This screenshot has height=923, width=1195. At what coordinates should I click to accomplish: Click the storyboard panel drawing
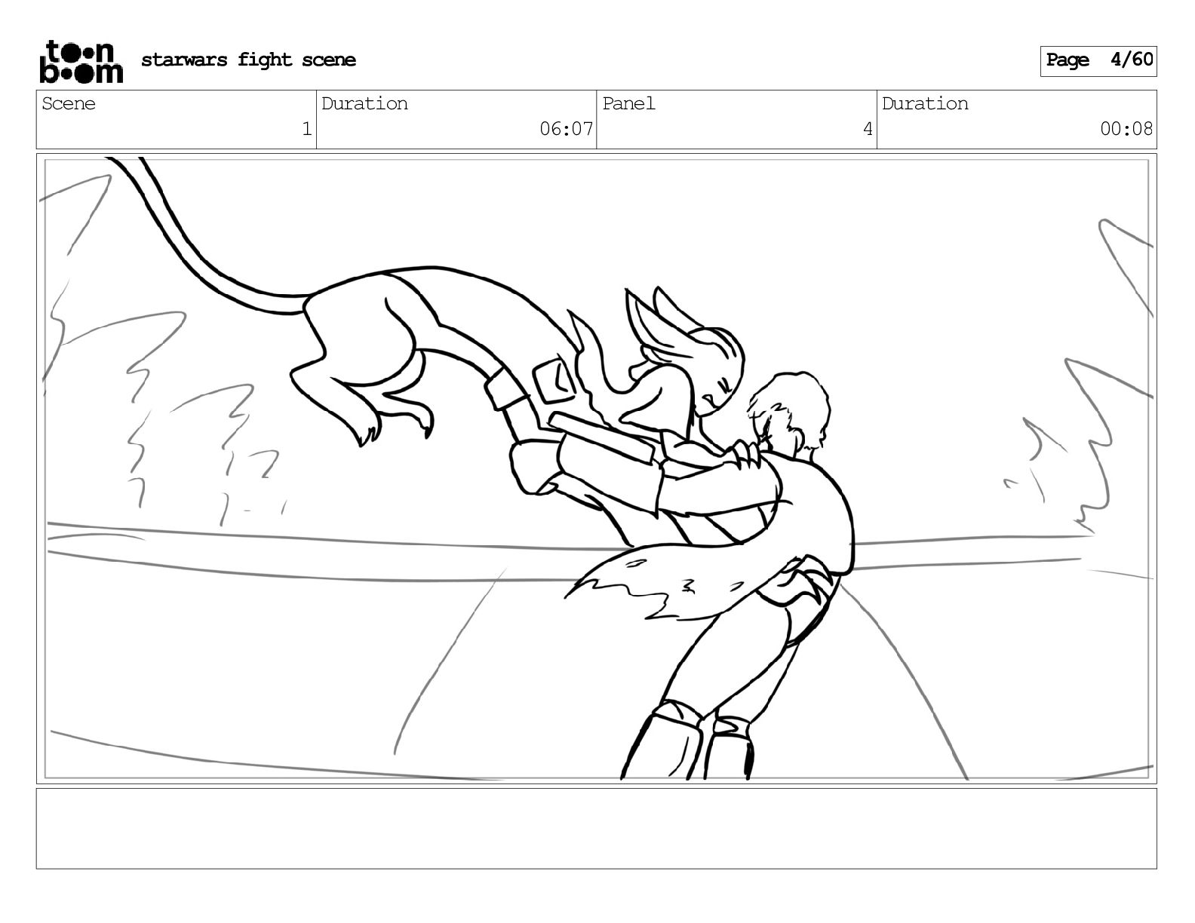point(597,469)
